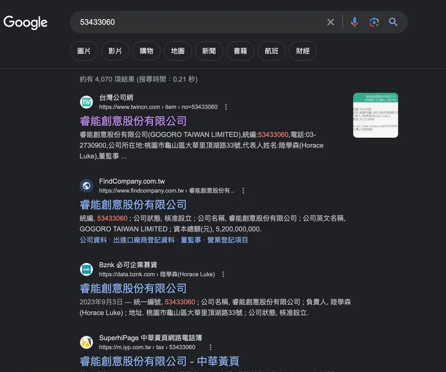
Task: Open the Bznk 睿能創意股份有限公司 title
Action: point(133,288)
